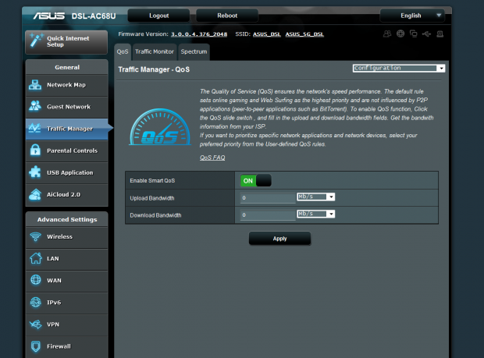Click the Quick Internet Setup button
This screenshot has height=358, width=484.
tap(66, 42)
